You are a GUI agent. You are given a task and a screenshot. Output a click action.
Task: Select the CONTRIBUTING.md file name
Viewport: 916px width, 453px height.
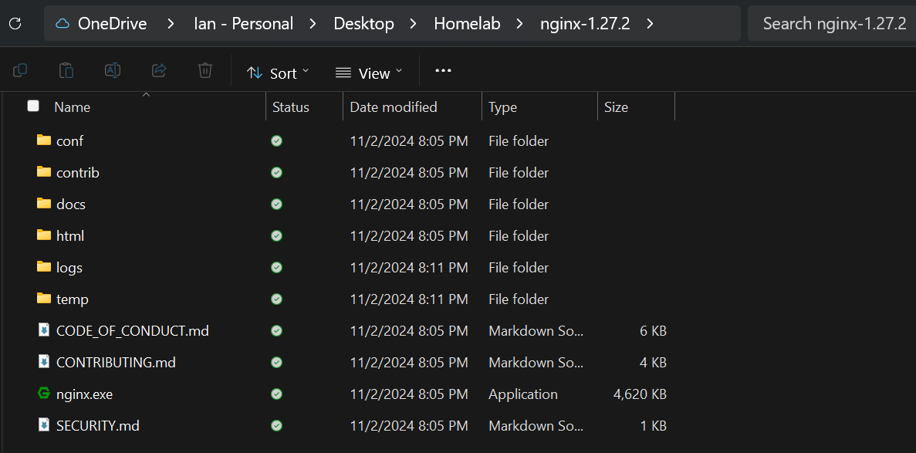pos(116,363)
